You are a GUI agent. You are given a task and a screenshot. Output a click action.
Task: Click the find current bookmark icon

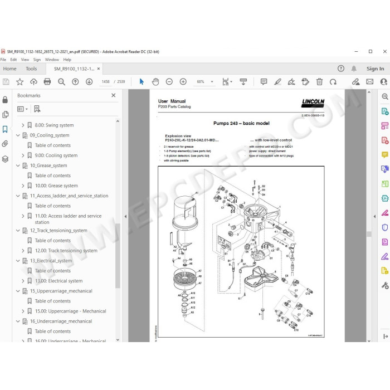[x=37, y=109]
